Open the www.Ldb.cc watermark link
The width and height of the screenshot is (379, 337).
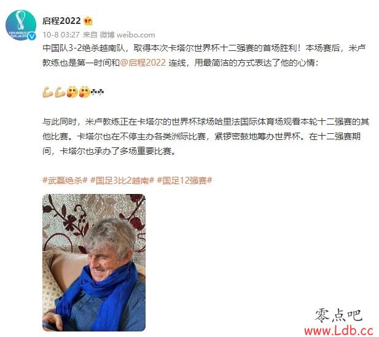pyautogui.click(x=339, y=330)
